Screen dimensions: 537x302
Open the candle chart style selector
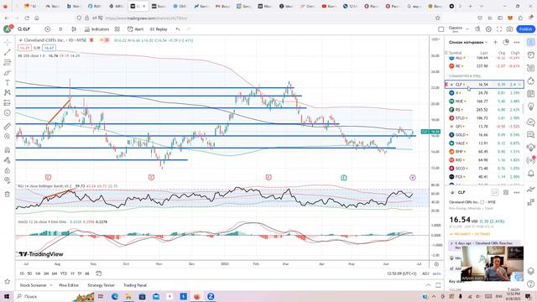pos(74,29)
